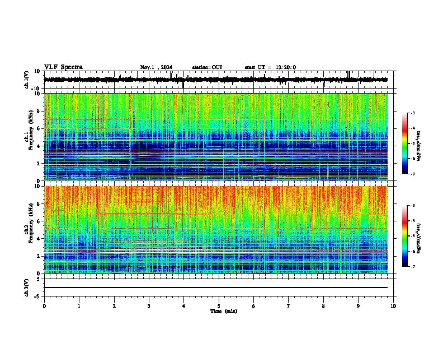Click time axis tick label '7'

289,306
